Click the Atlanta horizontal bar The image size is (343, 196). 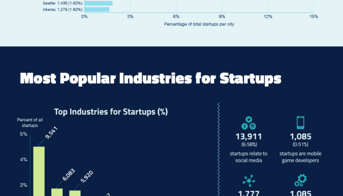pos(97,9)
